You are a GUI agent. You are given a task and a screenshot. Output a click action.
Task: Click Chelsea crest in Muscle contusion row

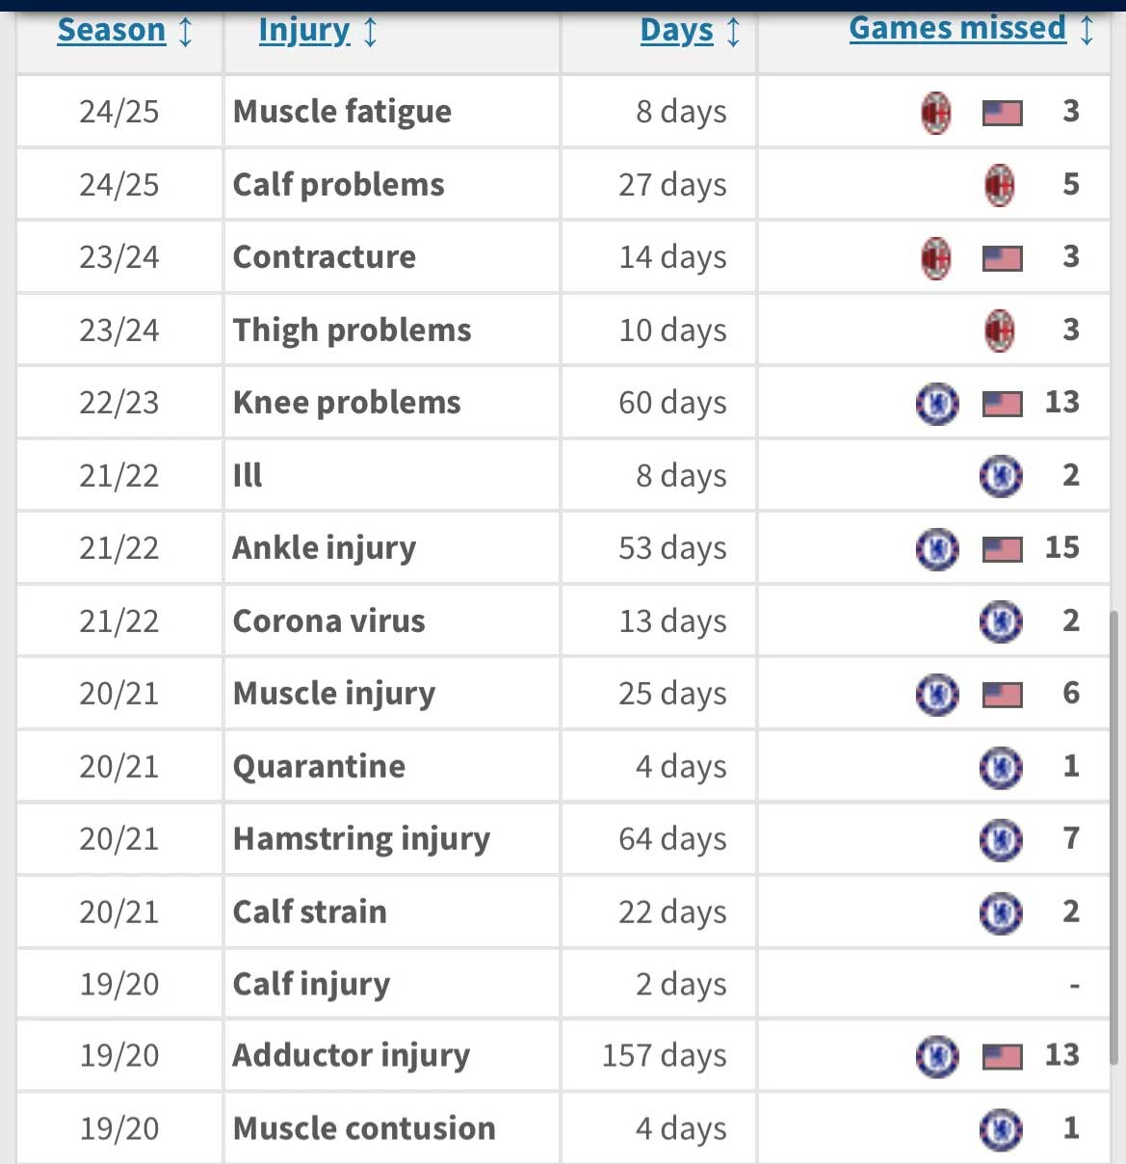(x=1001, y=1129)
